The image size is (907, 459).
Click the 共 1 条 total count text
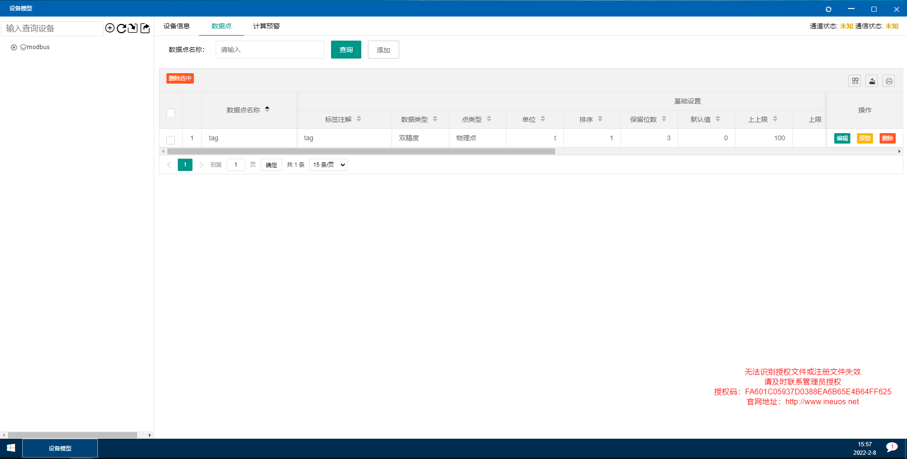(x=296, y=165)
